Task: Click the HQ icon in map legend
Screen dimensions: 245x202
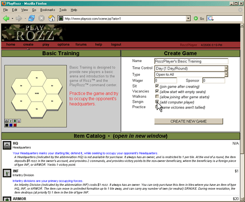Action: [7, 121]
